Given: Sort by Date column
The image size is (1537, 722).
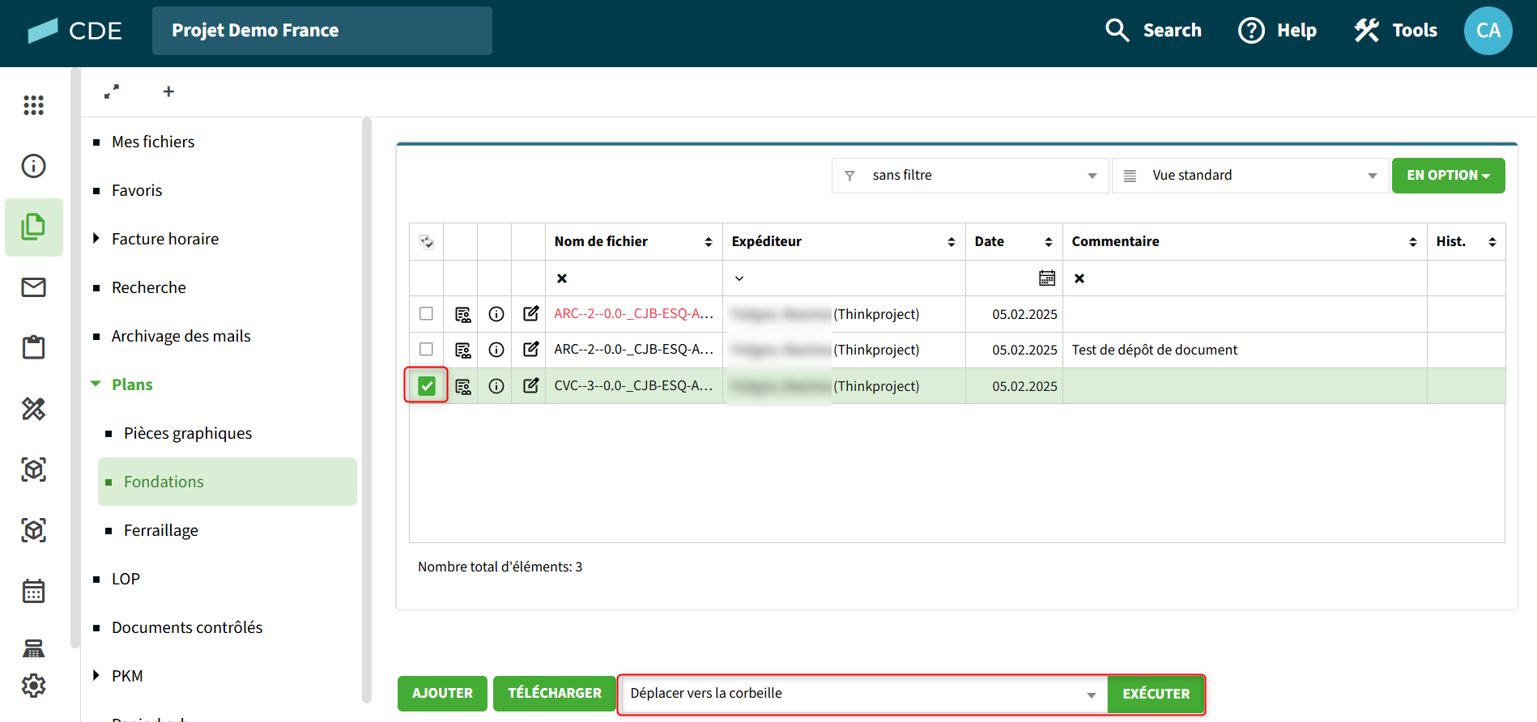Looking at the screenshot, I should pyautogui.click(x=1049, y=242).
